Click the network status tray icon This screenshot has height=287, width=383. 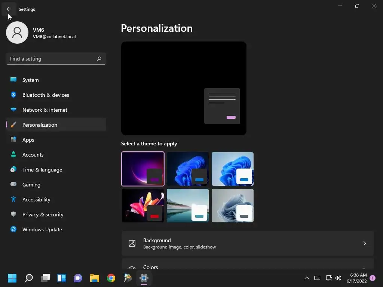pyautogui.click(x=329, y=278)
